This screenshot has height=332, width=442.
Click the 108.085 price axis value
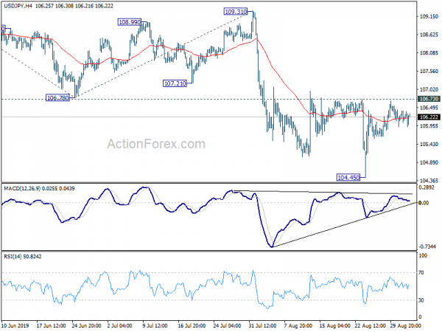coord(429,53)
